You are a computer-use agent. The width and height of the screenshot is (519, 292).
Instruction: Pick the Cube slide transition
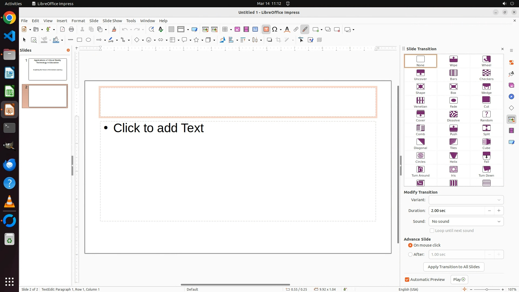point(486,144)
